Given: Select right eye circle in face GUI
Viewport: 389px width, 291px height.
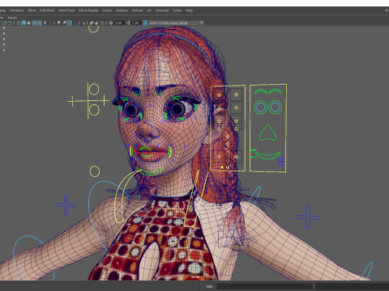Looking at the screenshot, I should [x=276, y=107].
